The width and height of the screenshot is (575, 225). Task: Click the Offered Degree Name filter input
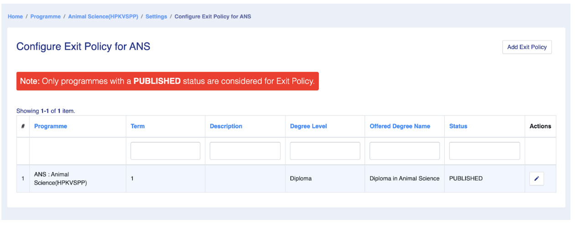tap(404, 151)
